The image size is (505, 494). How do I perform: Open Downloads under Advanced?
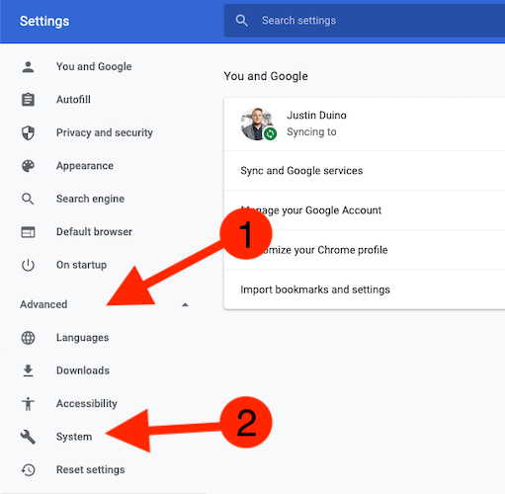coord(83,370)
